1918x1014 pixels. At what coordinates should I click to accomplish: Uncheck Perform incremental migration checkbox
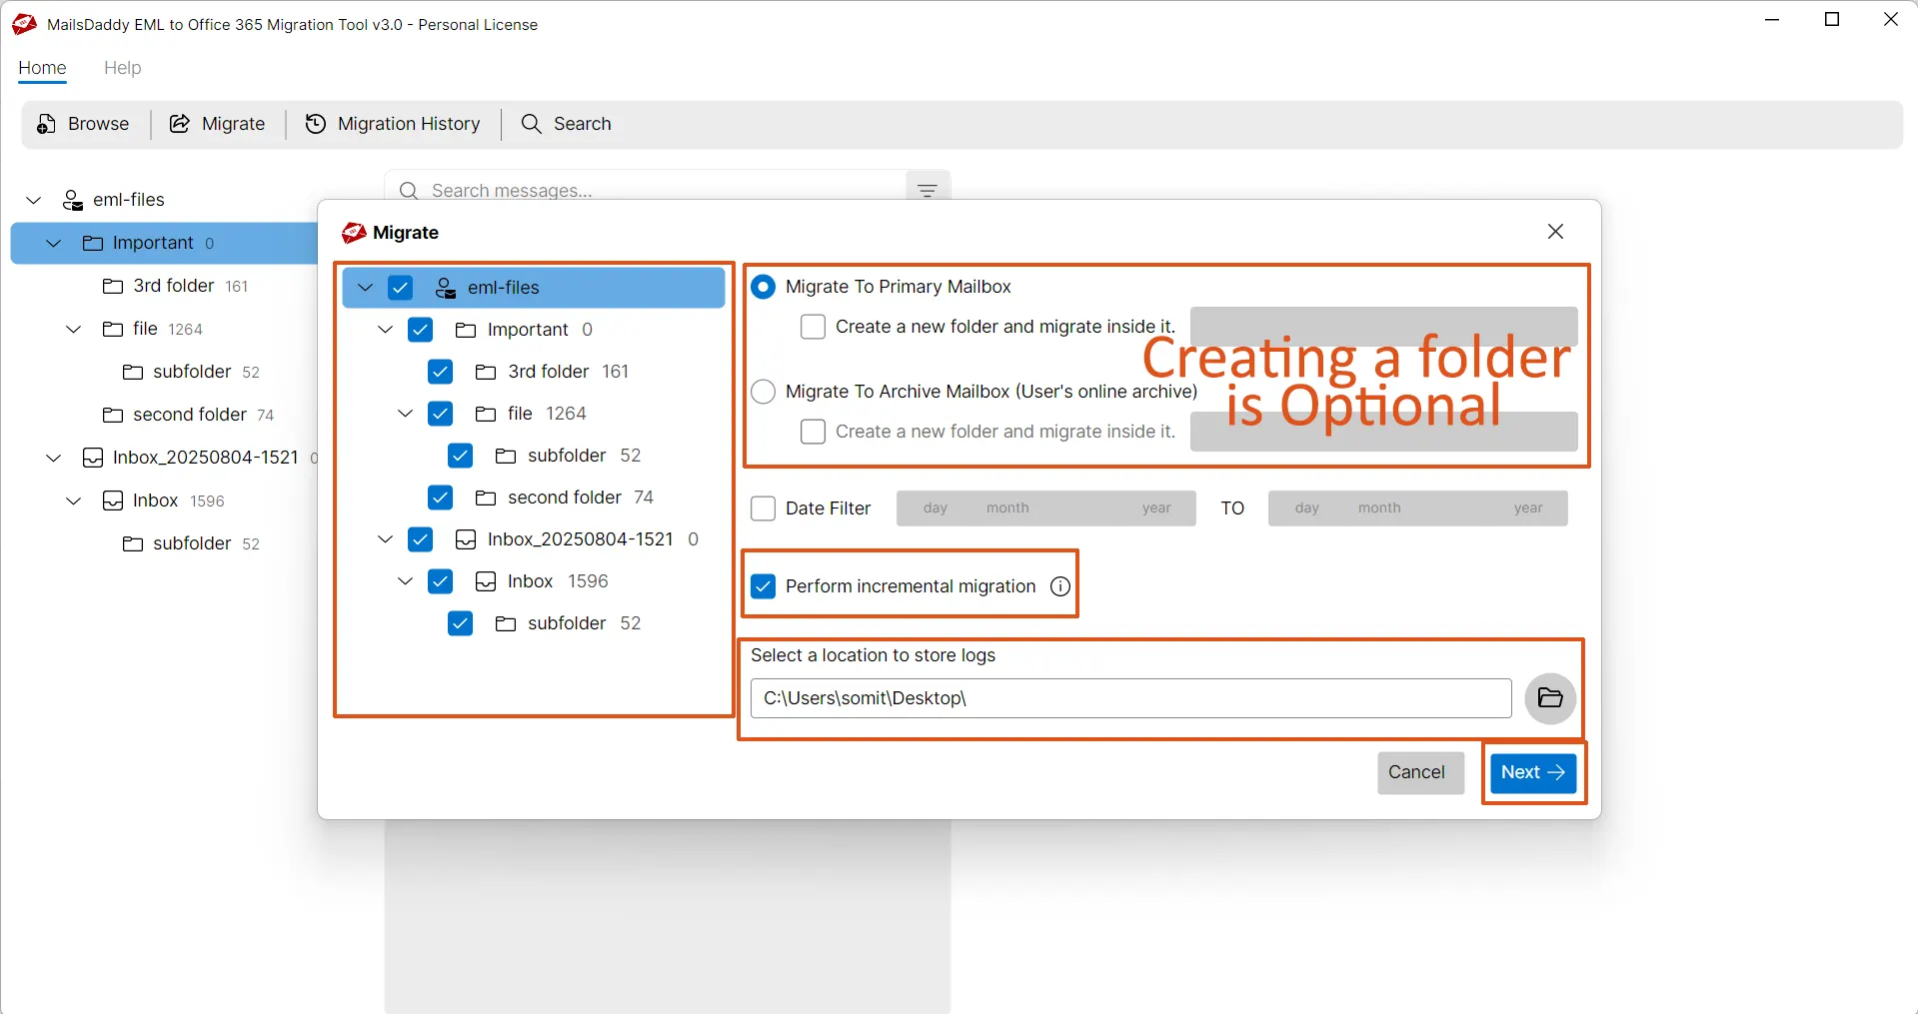764,586
